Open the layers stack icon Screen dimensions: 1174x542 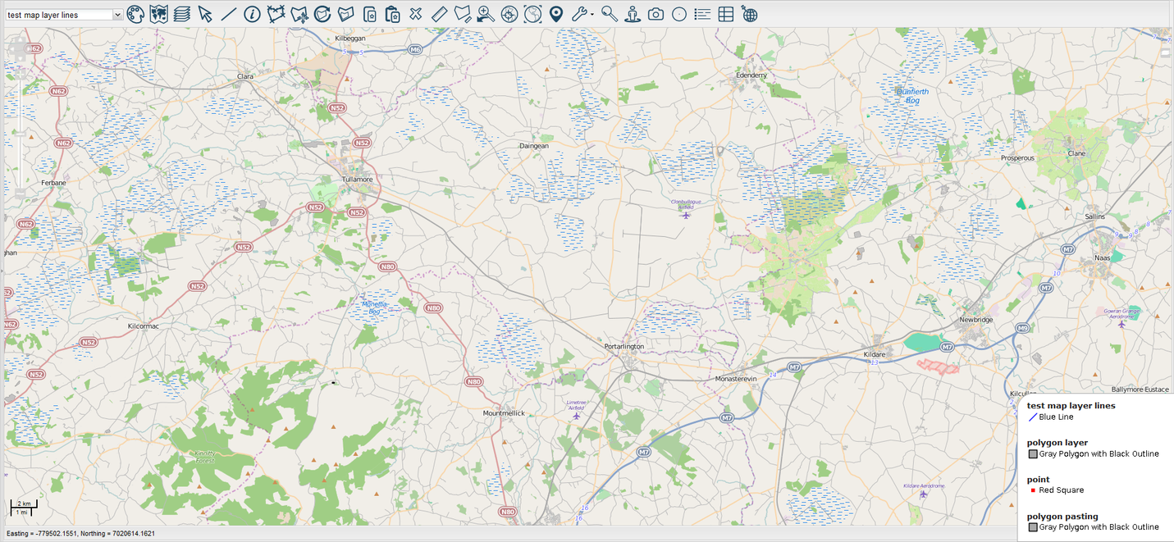point(182,14)
